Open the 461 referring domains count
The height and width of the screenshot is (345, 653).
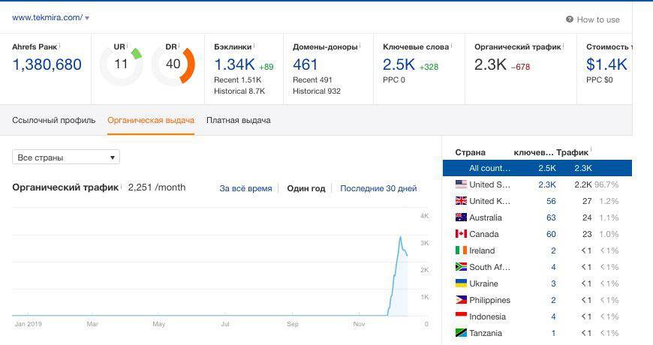305,64
